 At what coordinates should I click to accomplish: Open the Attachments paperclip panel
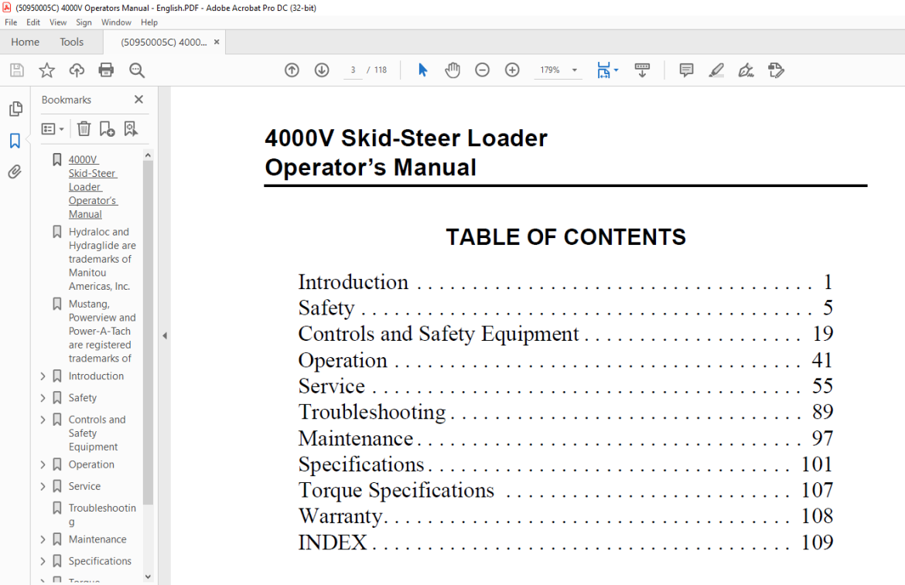(x=15, y=172)
